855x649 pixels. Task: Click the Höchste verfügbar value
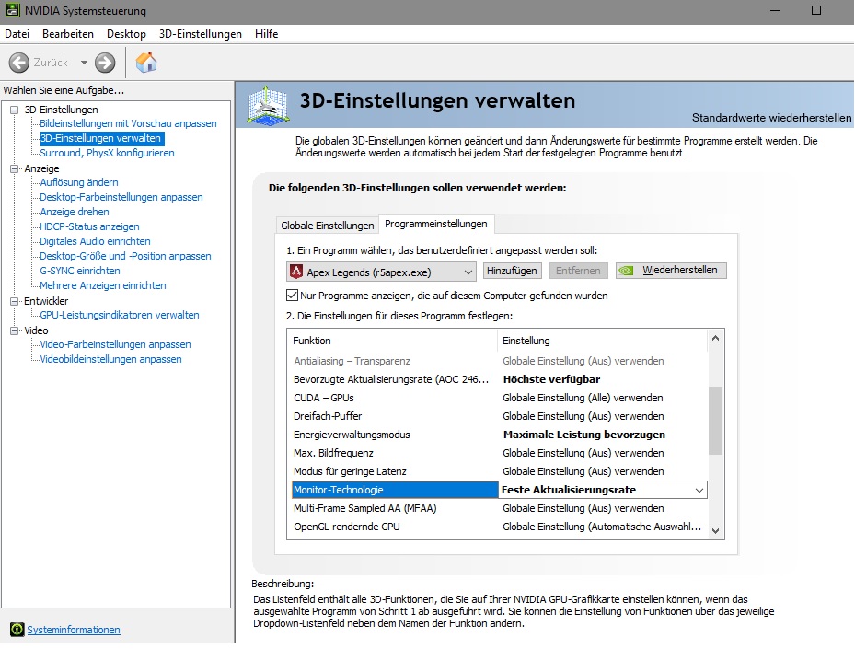click(x=551, y=379)
